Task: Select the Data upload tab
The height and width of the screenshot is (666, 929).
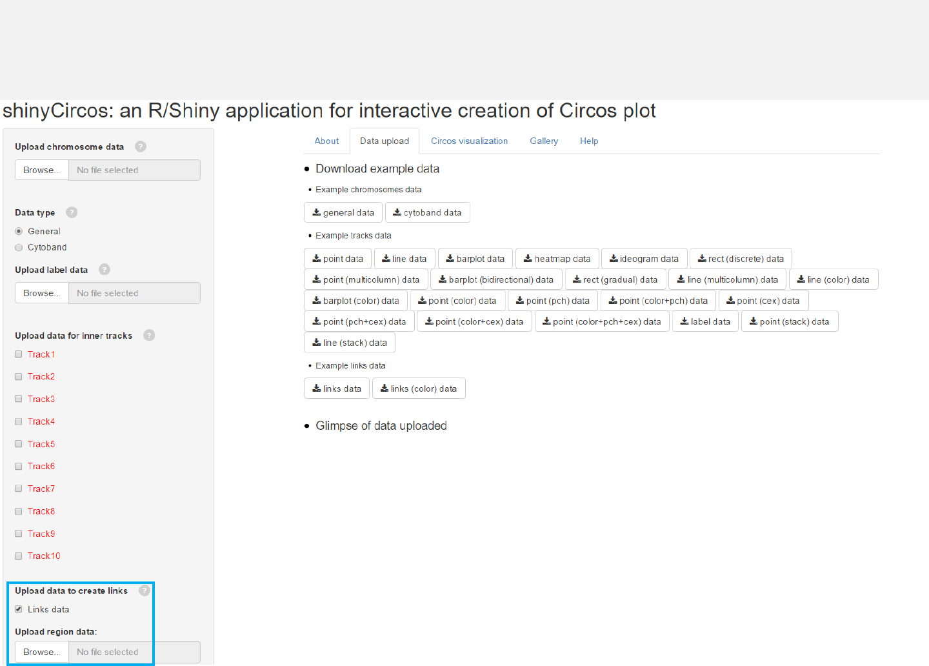Action: (385, 141)
